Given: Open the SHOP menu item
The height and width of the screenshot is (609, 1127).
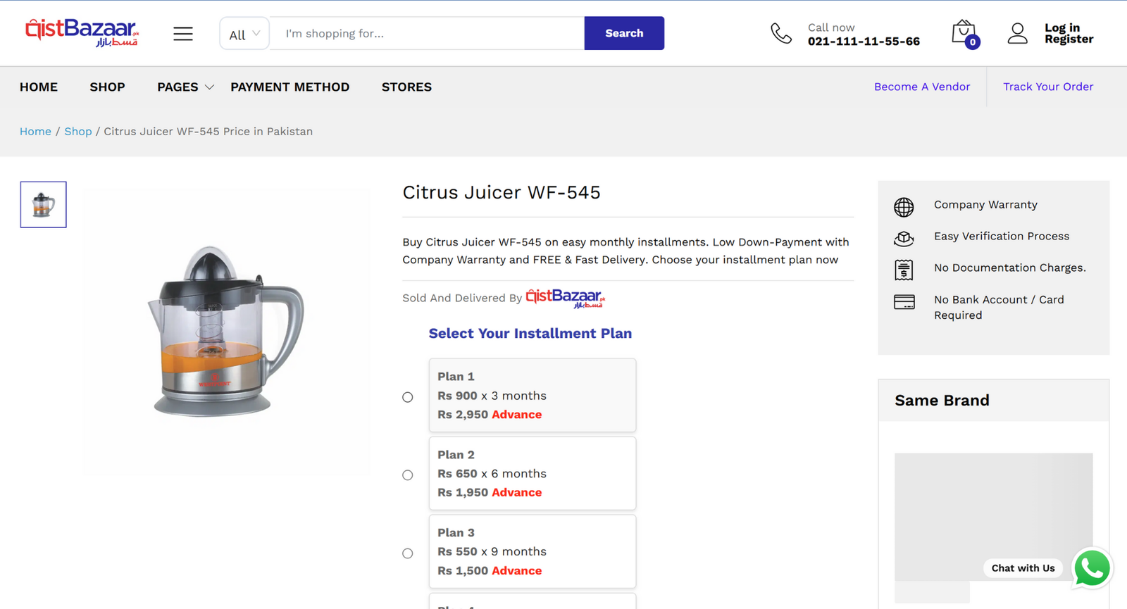Looking at the screenshot, I should click(x=107, y=87).
